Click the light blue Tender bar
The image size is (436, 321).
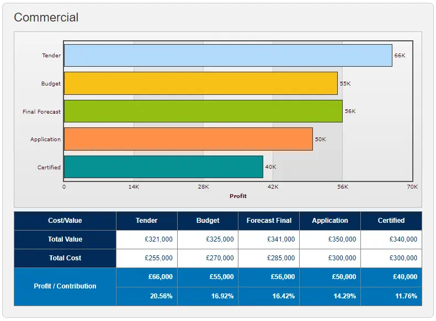tap(228, 56)
